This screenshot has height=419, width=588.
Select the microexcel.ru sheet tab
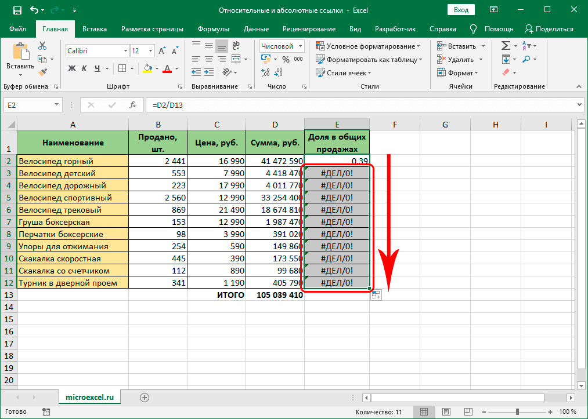coord(89,398)
